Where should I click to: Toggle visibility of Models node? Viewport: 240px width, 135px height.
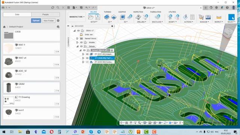81,42
